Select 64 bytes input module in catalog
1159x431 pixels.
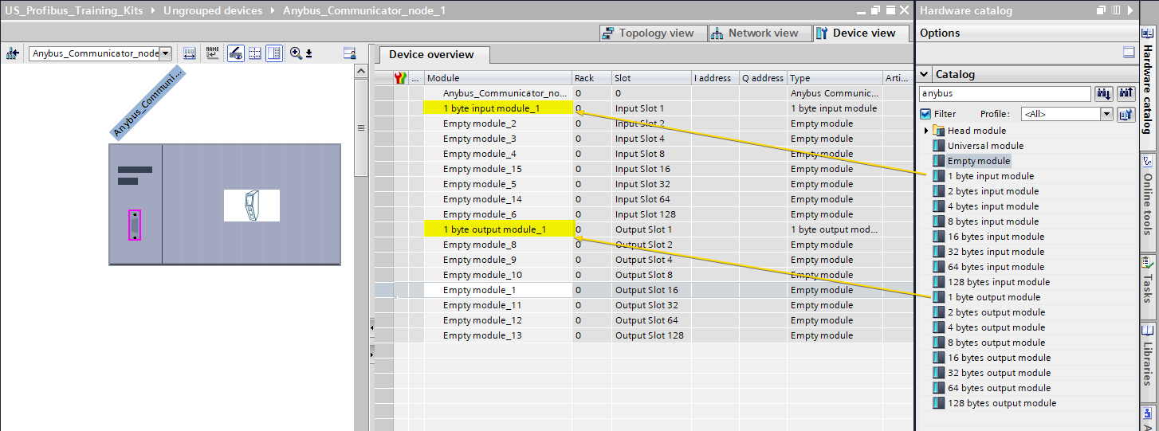[x=996, y=267]
